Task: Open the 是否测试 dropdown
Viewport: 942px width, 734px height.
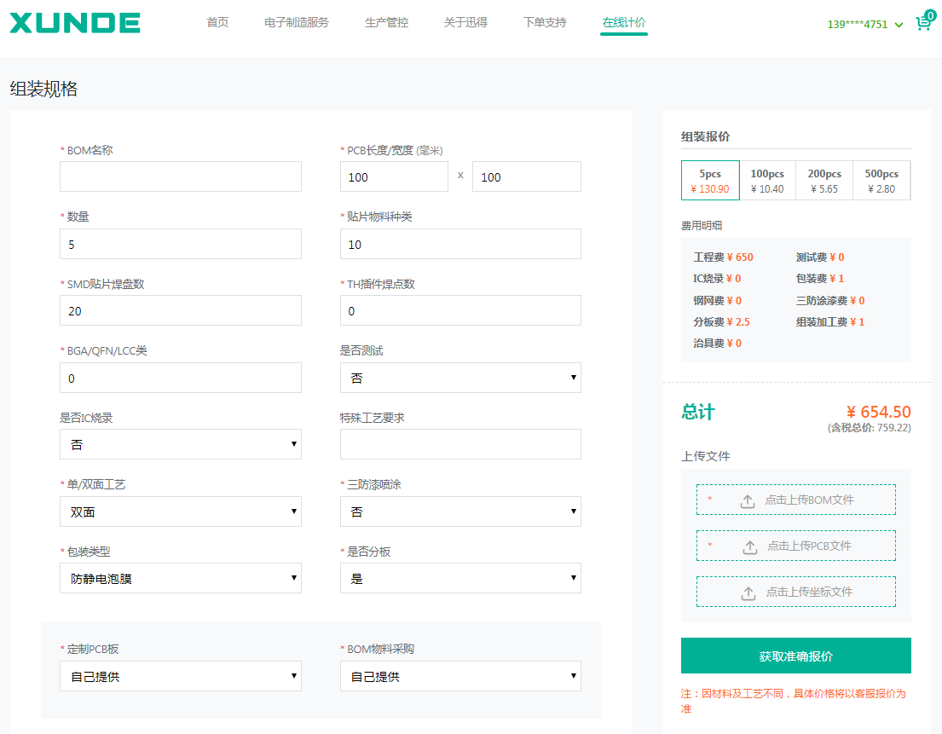Action: (x=460, y=378)
